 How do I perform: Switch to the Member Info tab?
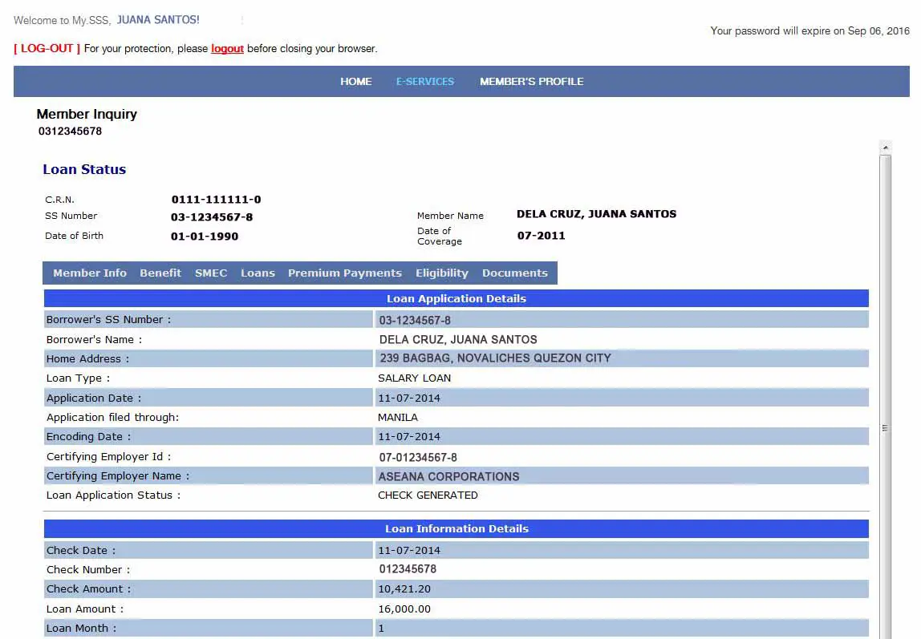point(90,273)
